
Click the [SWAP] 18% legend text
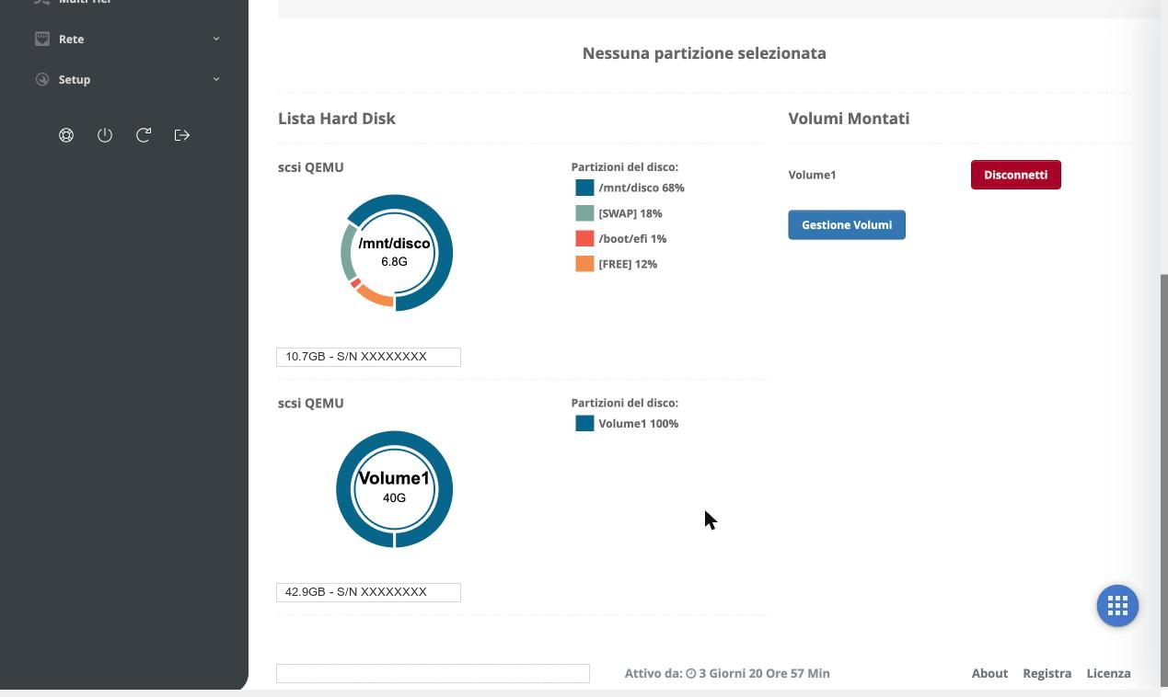[x=630, y=213]
